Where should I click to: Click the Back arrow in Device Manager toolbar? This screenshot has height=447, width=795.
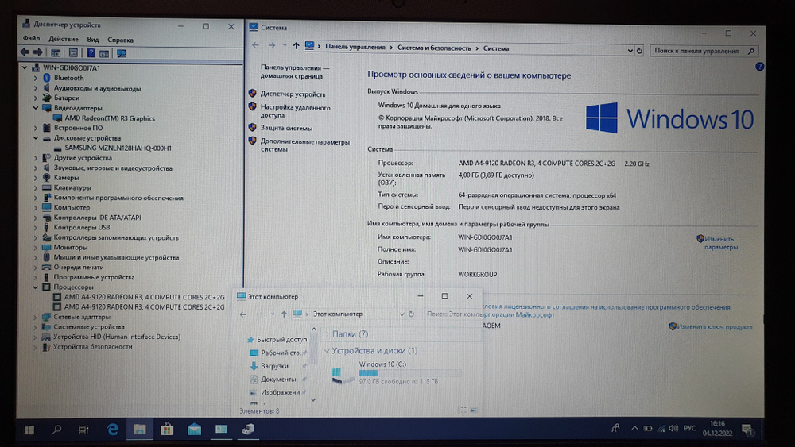click(x=25, y=52)
